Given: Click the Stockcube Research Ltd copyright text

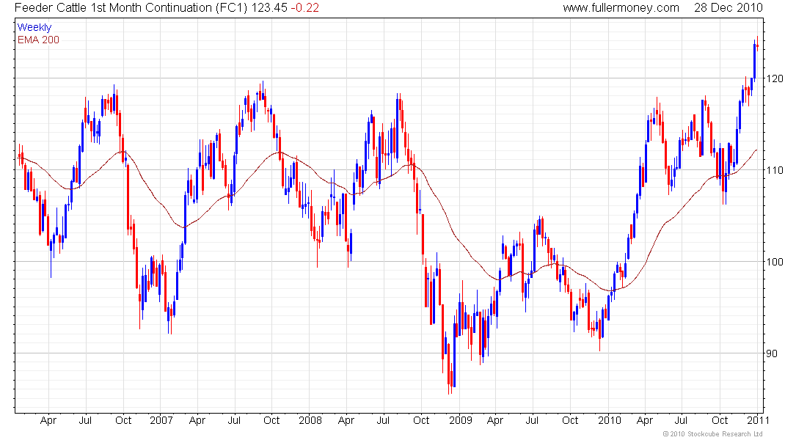Looking at the screenshot, I should [713, 434].
